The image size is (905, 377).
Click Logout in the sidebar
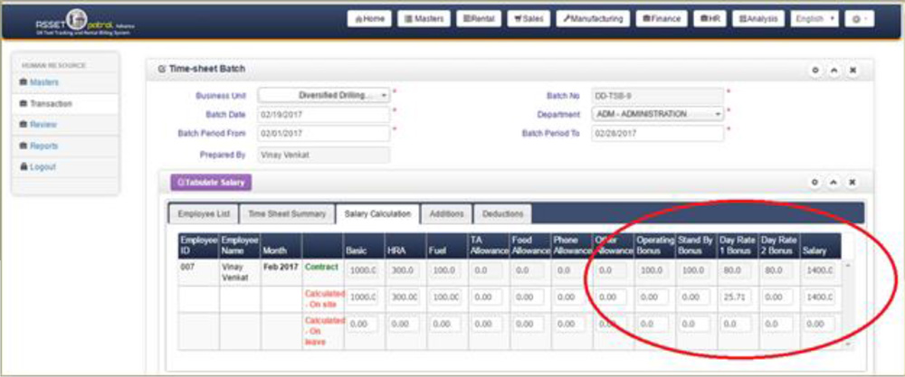(42, 167)
